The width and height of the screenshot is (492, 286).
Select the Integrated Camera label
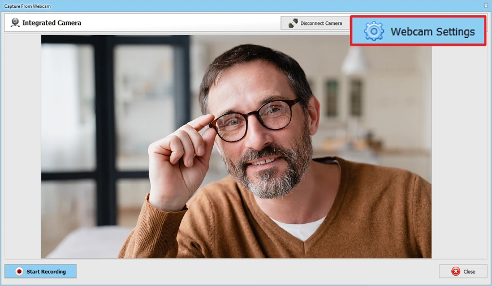[52, 23]
